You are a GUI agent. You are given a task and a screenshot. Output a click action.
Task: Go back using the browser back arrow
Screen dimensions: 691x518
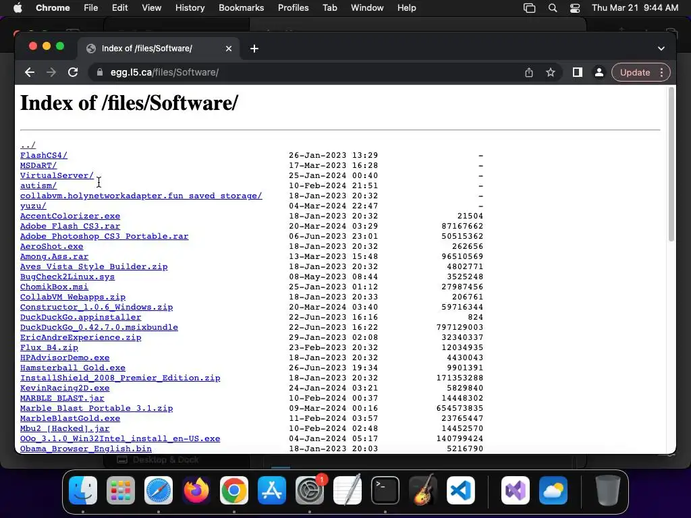point(30,72)
